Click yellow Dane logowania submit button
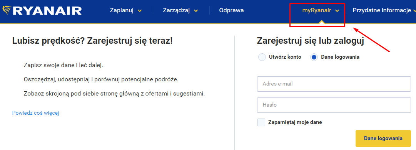Viewport: 416px width, 150px height. point(383,138)
